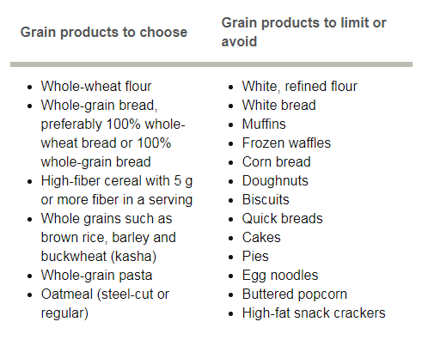Select the 'Frozen waffles' list entry
The image size is (422, 340).
pyautogui.click(x=286, y=143)
